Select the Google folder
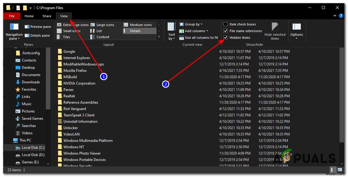 [67, 52]
